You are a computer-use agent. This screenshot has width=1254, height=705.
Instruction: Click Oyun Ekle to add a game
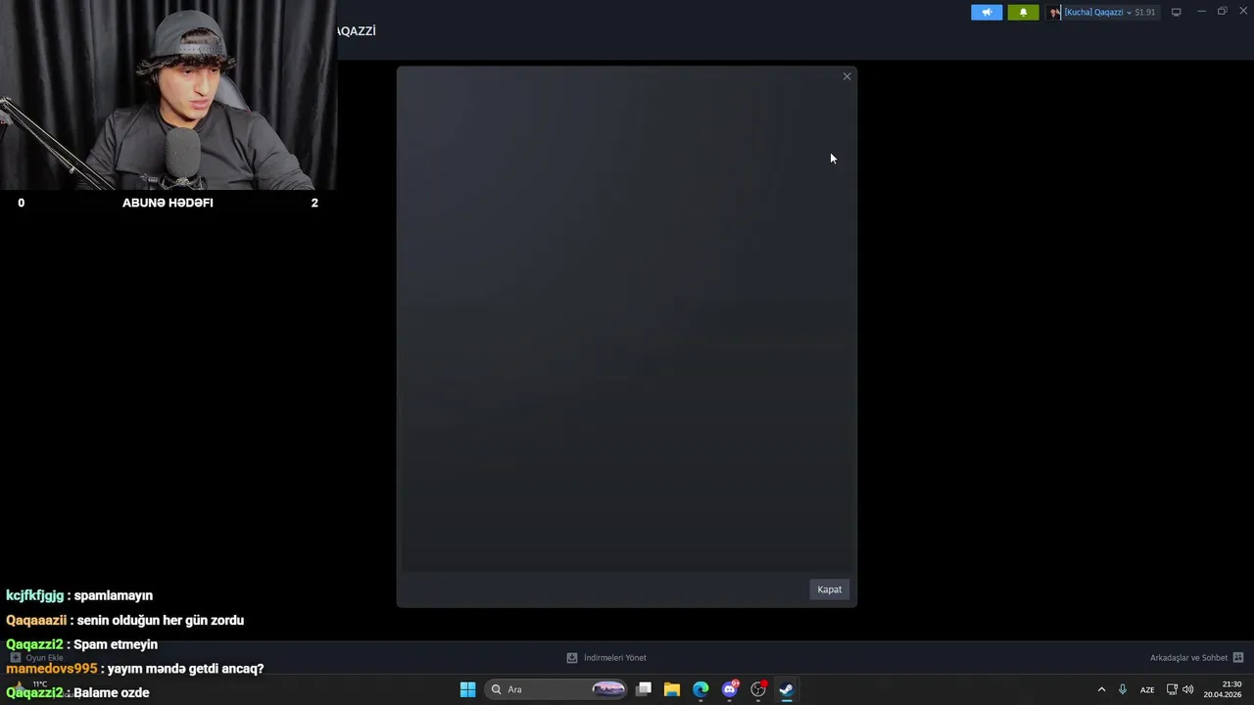[x=36, y=658]
